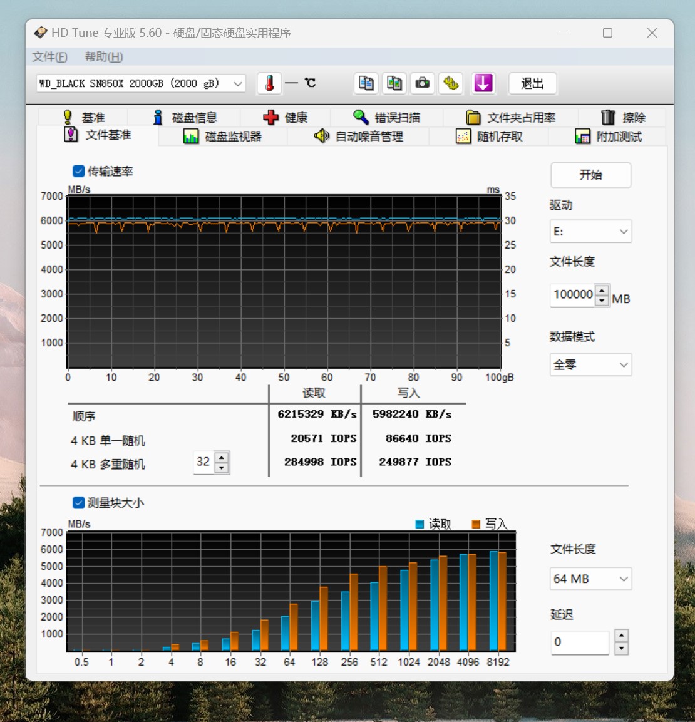695x722 pixels.
Task: Increase the 延迟 value
Action: 621,636
